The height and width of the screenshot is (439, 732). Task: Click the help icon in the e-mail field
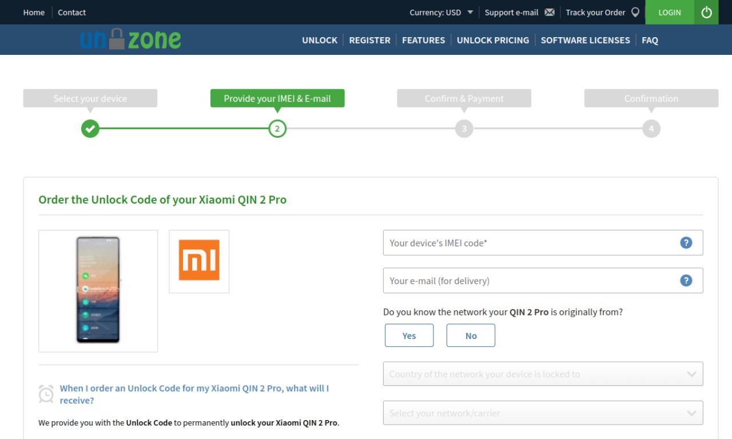(x=686, y=280)
